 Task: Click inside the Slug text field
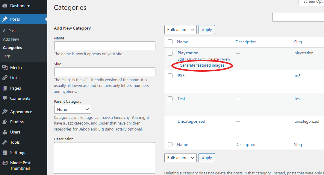click(x=105, y=72)
